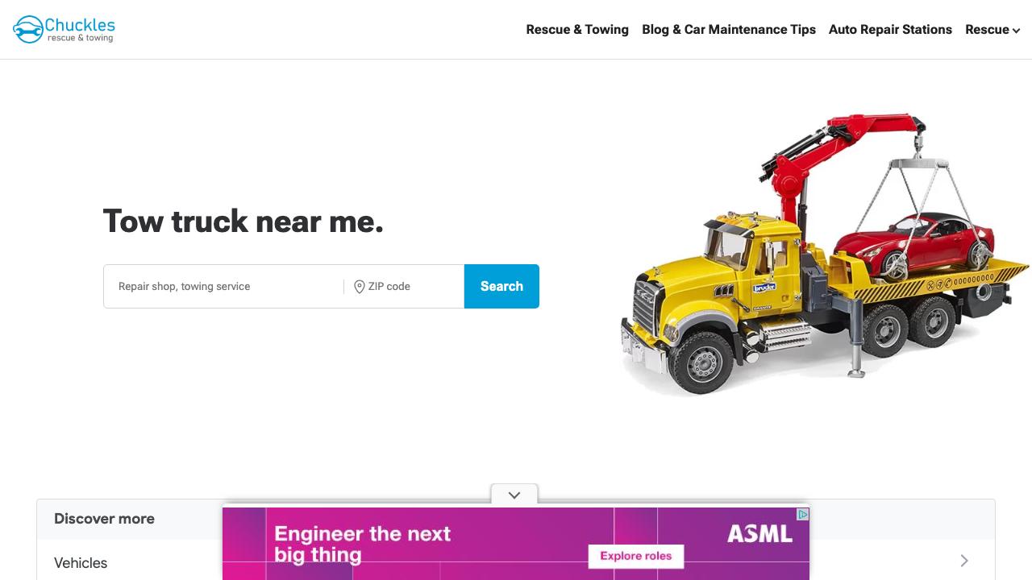Collapse the ad banner with the chevron tab
The image size is (1032, 580).
coord(514,495)
